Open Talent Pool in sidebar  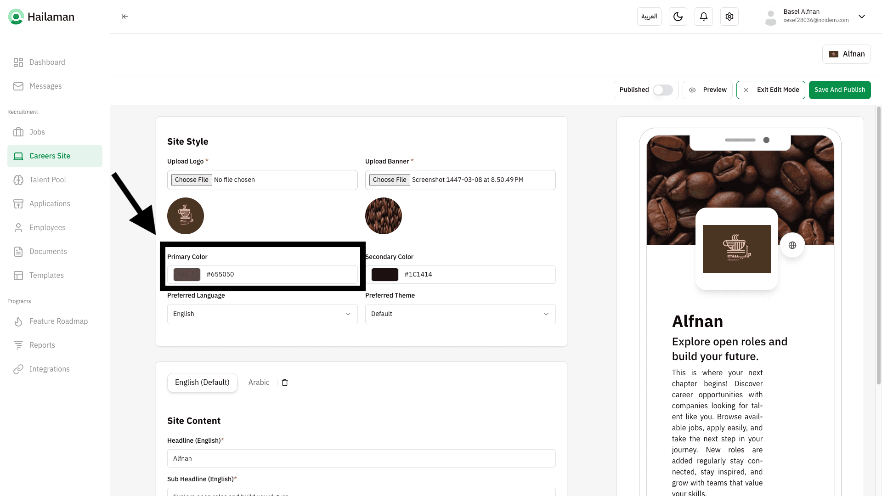point(48,180)
